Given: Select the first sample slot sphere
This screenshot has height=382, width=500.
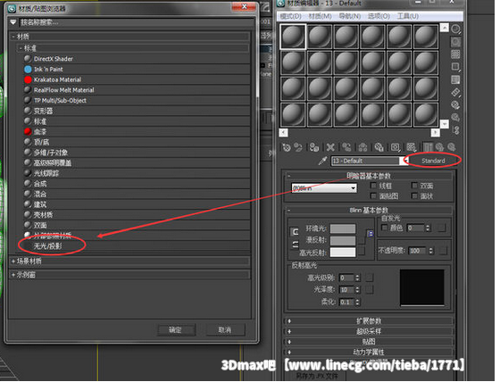Looking at the screenshot, I should click(x=293, y=37).
